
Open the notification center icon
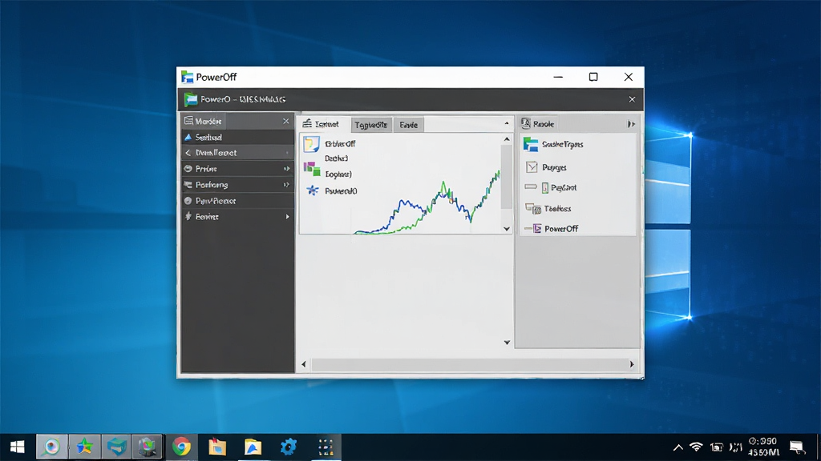coord(797,447)
